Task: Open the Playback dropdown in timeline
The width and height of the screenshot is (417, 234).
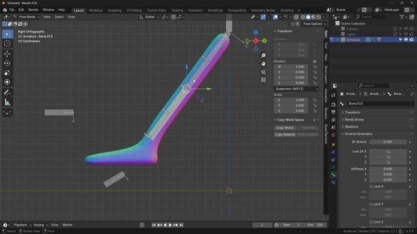Action: [22, 225]
